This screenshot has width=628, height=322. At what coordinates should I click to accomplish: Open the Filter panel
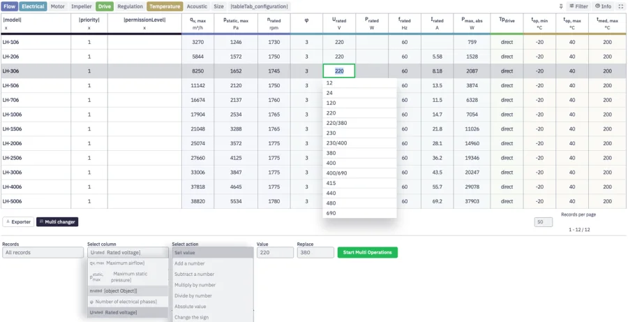click(578, 6)
